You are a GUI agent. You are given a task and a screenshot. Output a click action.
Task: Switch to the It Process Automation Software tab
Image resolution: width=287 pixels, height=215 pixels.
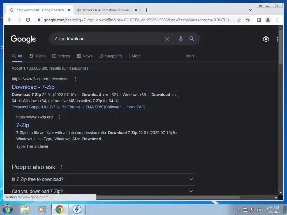click(106, 10)
